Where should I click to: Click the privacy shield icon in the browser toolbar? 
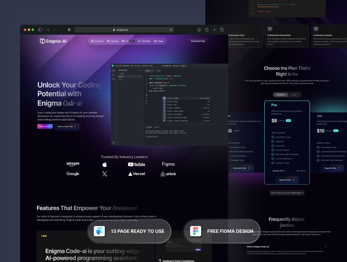coord(69,29)
